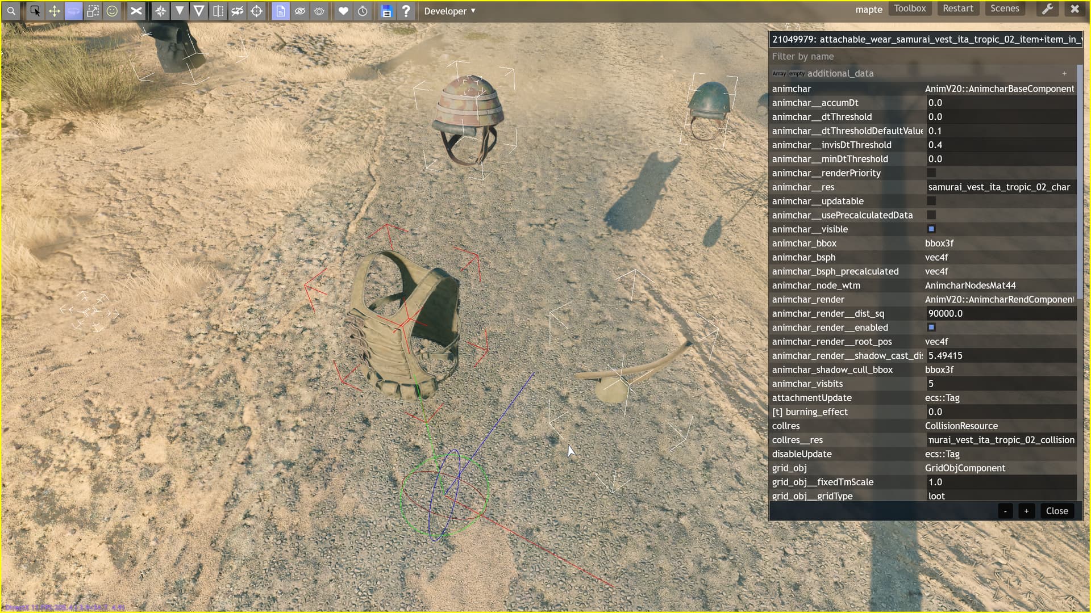
Task: Select the cursor selection tool
Action: pyautogui.click(x=35, y=11)
